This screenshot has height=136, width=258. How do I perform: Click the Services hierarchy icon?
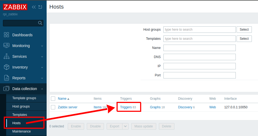pyautogui.click(x=6, y=56)
